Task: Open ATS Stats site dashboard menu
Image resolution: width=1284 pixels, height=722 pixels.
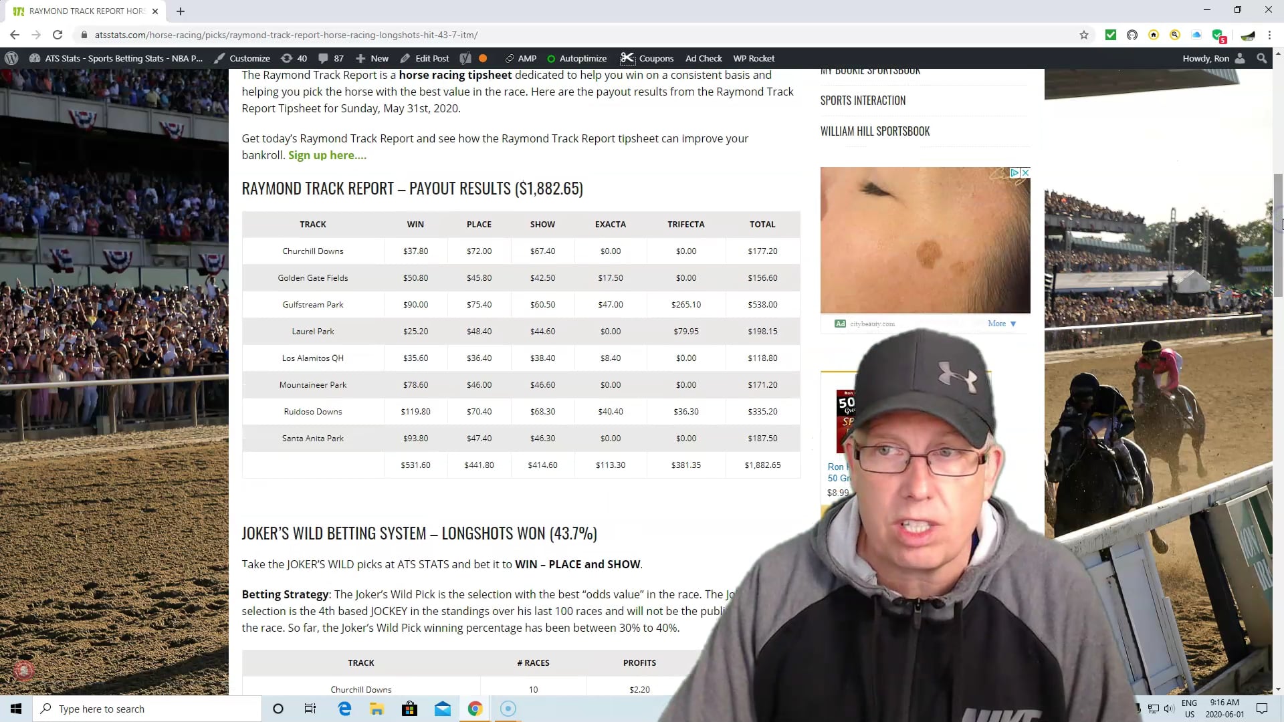Action: click(116, 58)
